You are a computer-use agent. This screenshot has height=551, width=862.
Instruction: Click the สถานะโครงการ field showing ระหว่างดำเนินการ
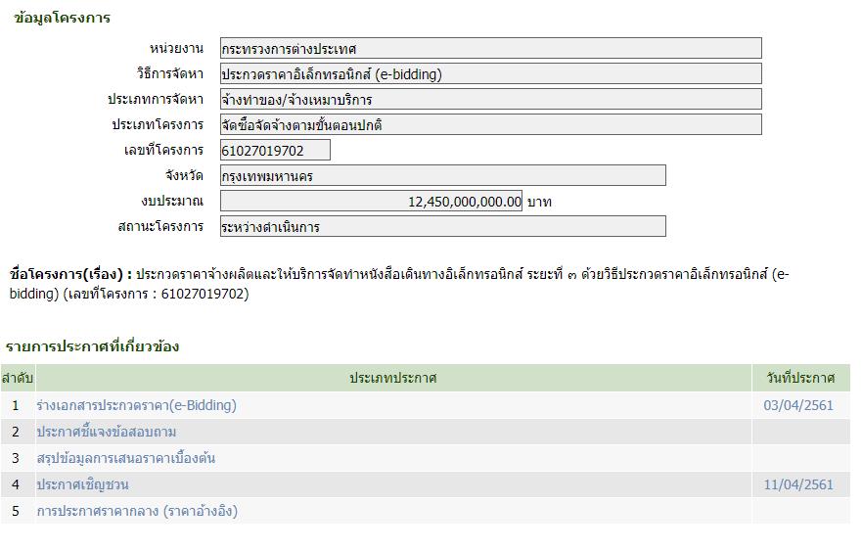click(x=442, y=226)
